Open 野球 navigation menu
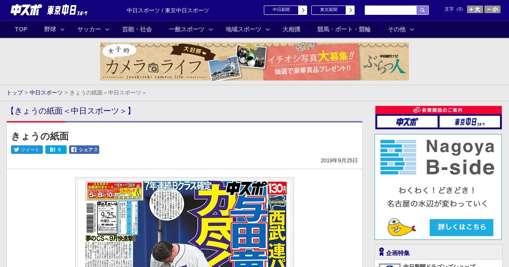Image resolution: width=509 pixels, height=267 pixels. point(50,29)
